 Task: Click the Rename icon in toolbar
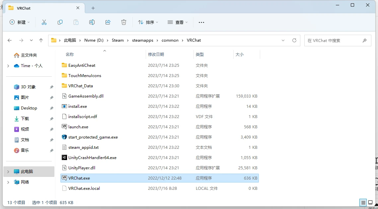(x=92, y=22)
